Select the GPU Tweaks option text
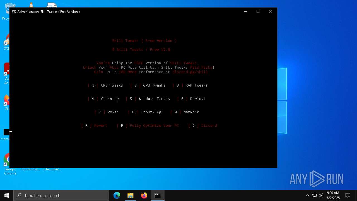Screen dimensions: 357x201 tap(154, 85)
